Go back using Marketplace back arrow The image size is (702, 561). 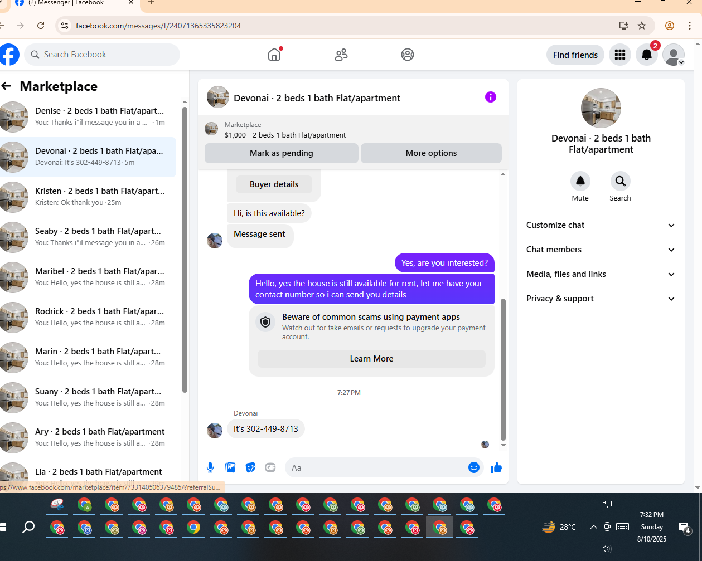point(6,86)
